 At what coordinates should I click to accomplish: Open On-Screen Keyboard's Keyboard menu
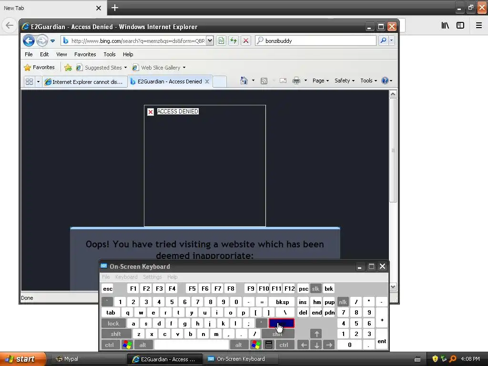126,277
